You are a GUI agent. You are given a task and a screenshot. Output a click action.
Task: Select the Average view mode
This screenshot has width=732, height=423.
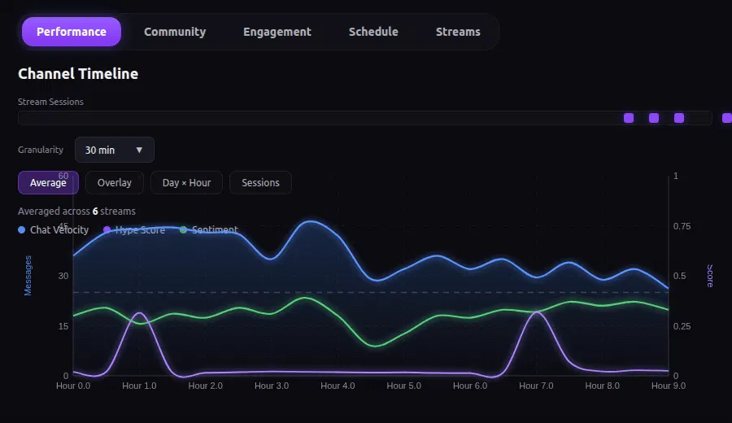pyautogui.click(x=48, y=182)
